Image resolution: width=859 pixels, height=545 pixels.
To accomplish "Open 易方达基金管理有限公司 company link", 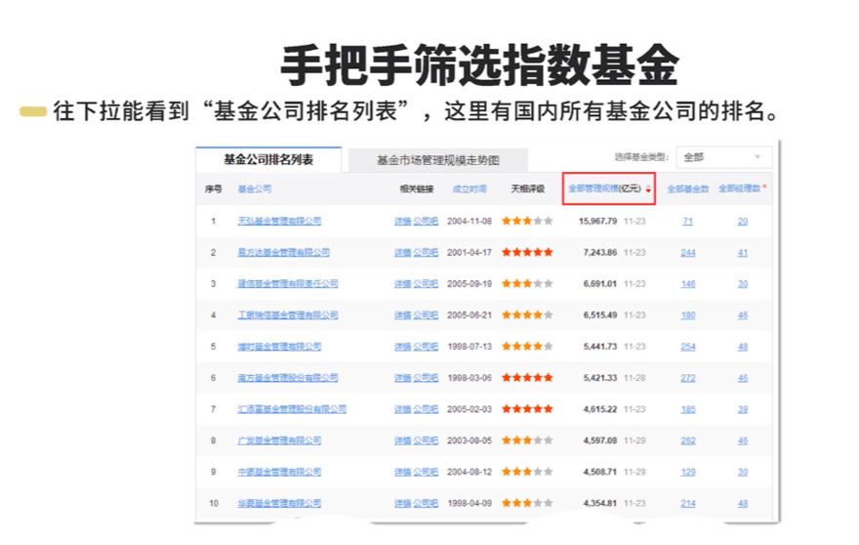I will coord(283,252).
